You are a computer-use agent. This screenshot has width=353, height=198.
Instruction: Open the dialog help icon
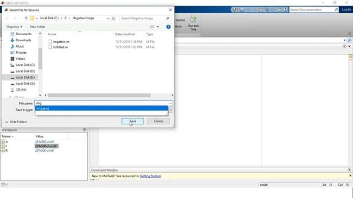[168, 27]
